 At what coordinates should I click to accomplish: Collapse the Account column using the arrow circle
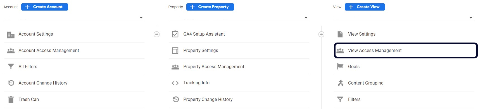(157, 34)
